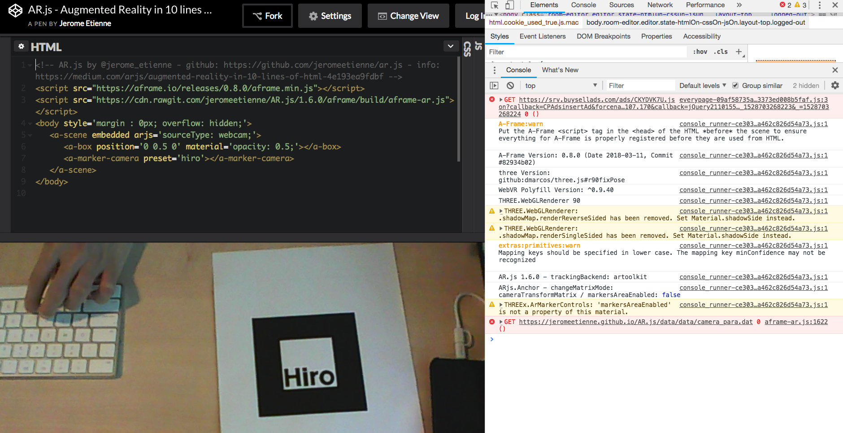843x433 pixels.
Task: Open the console_runner link beside A-Frame:warn
Action: tap(753, 124)
